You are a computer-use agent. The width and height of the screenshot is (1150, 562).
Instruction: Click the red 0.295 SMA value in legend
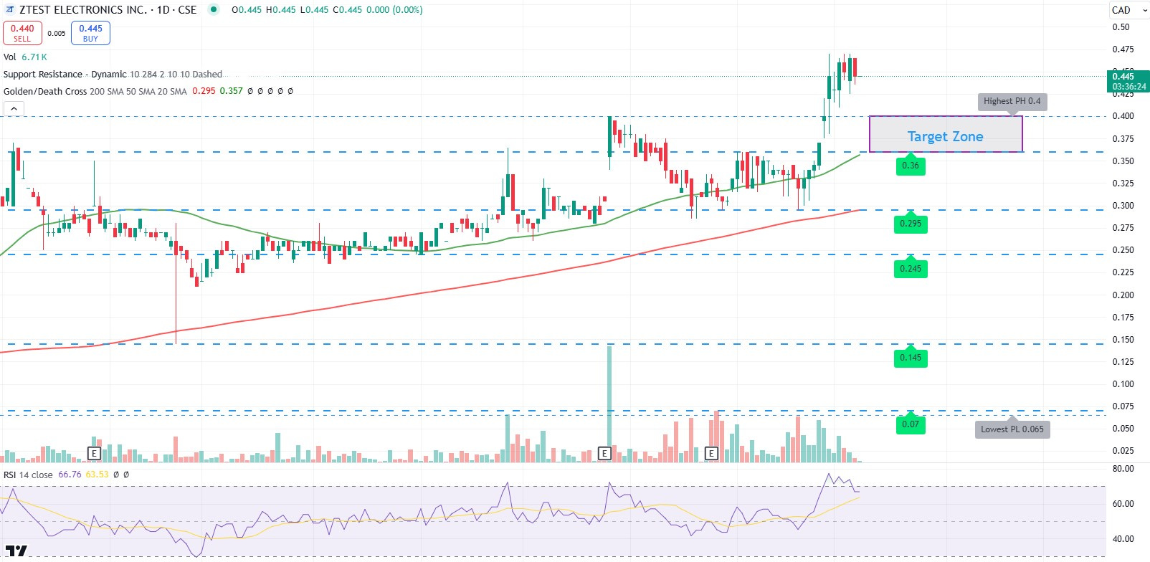pyautogui.click(x=204, y=91)
